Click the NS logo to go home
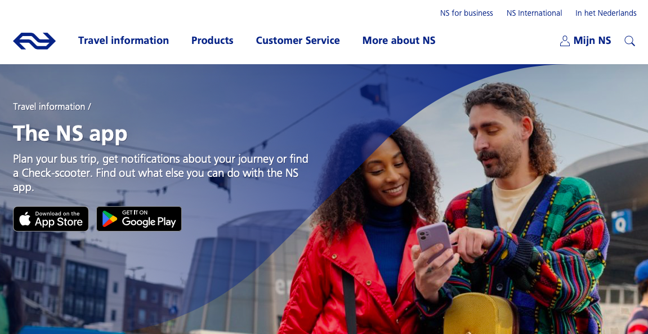The height and width of the screenshot is (334, 648). pyautogui.click(x=34, y=41)
